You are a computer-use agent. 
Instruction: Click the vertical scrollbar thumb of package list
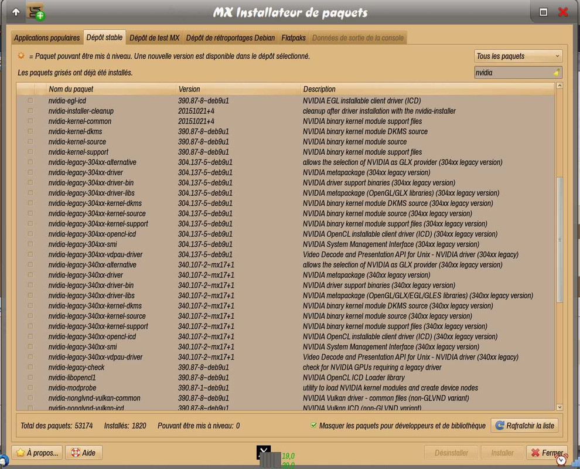pos(559,240)
